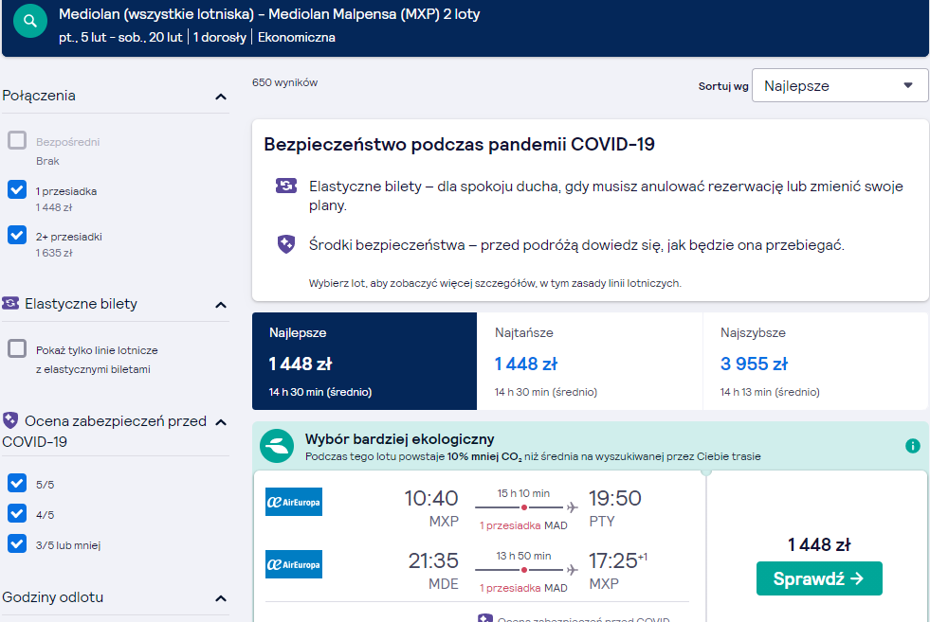930x622 pixels.
Task: Open the Sortuj wg Najlepsze dropdown
Action: pos(839,85)
